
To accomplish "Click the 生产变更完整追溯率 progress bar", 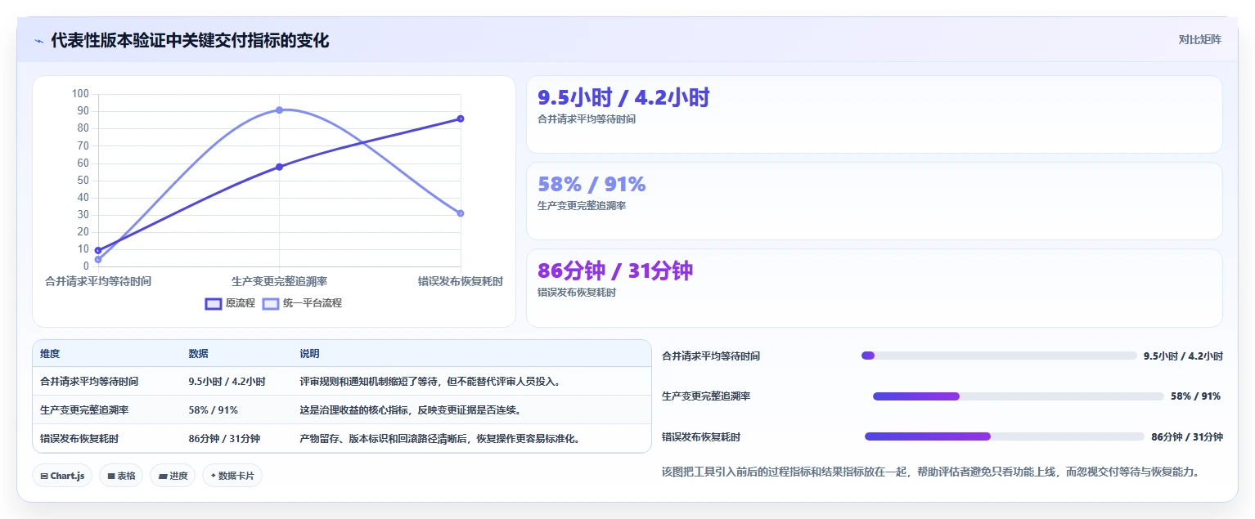I will [x=1019, y=396].
